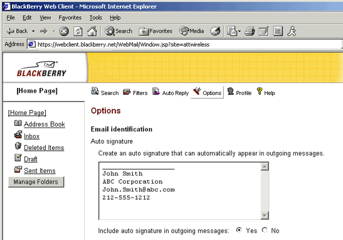Click signature box scroll down arrow
The height and width of the screenshot is (240, 343).
265,215
